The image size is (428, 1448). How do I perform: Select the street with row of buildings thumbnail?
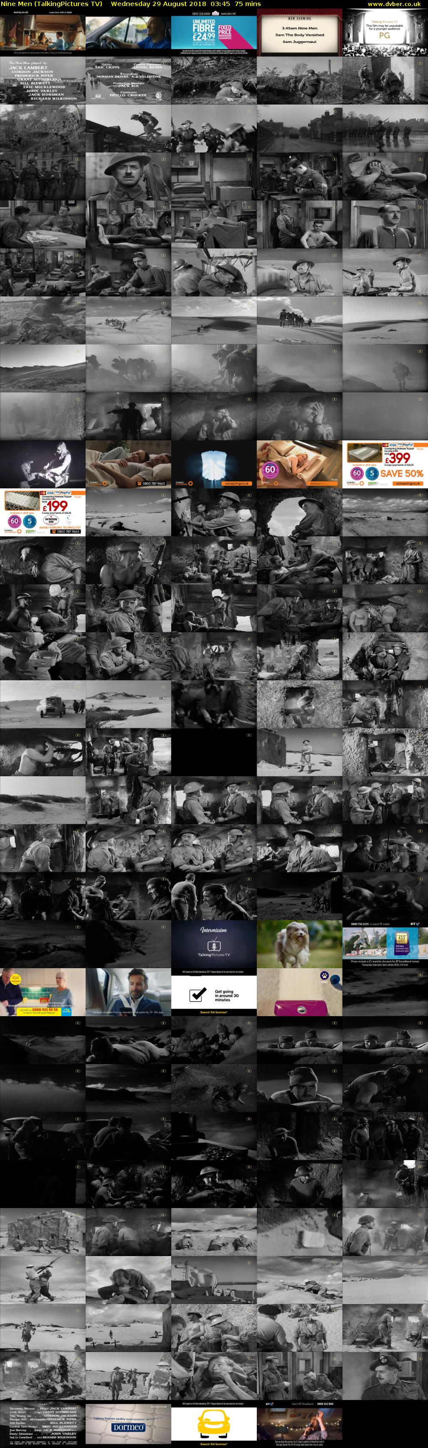[x=299, y=128]
